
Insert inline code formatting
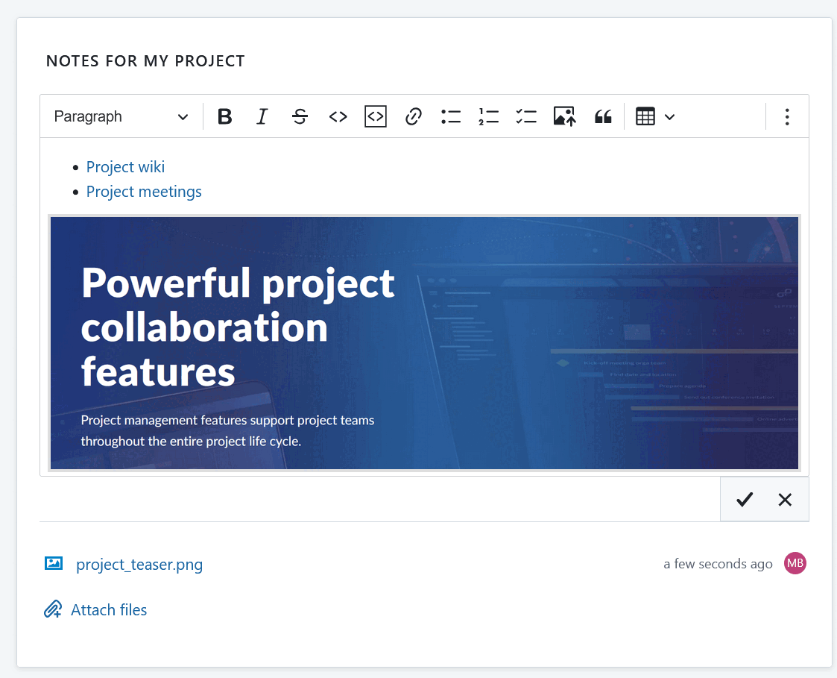tap(338, 116)
